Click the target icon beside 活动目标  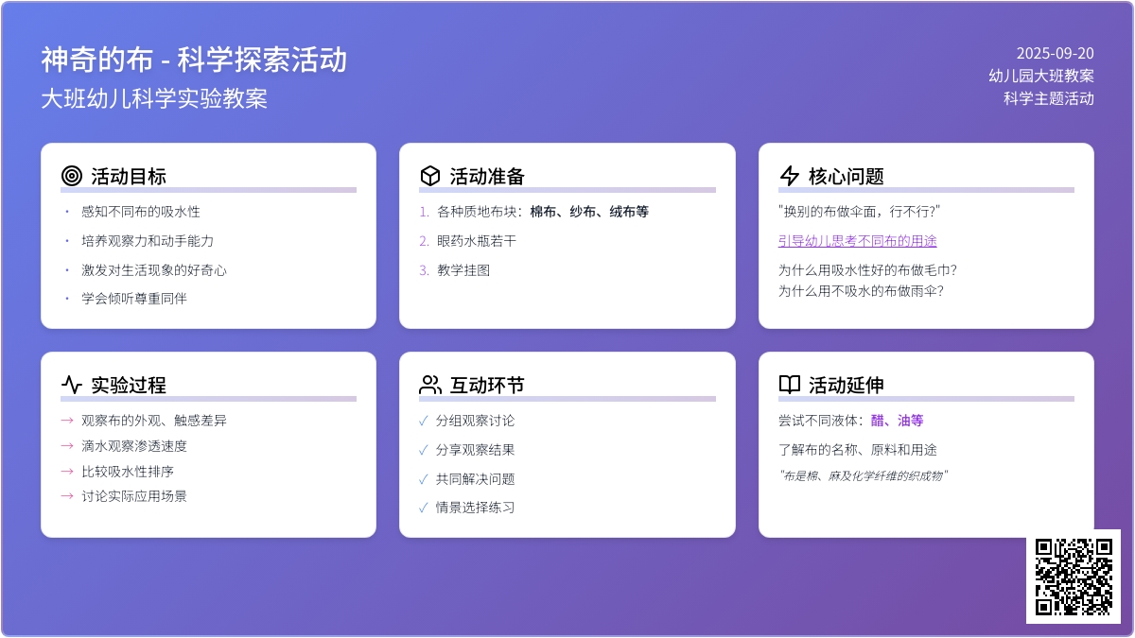tap(72, 176)
